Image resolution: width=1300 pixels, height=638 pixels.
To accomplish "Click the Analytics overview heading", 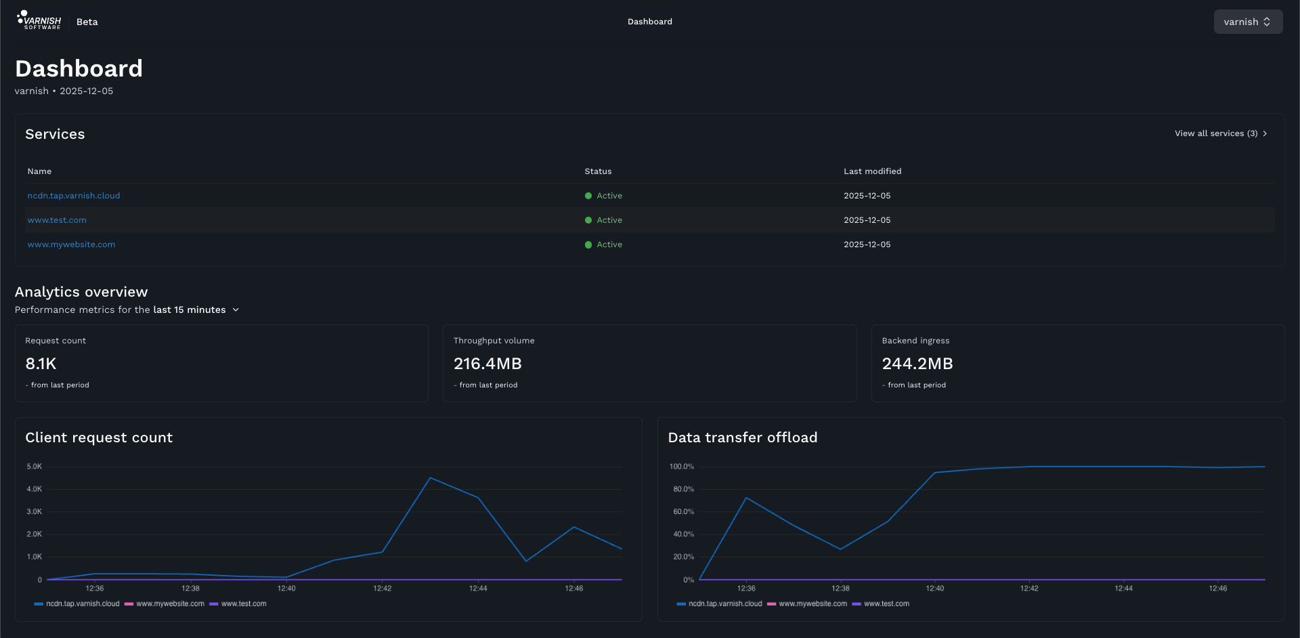I will 81,292.
